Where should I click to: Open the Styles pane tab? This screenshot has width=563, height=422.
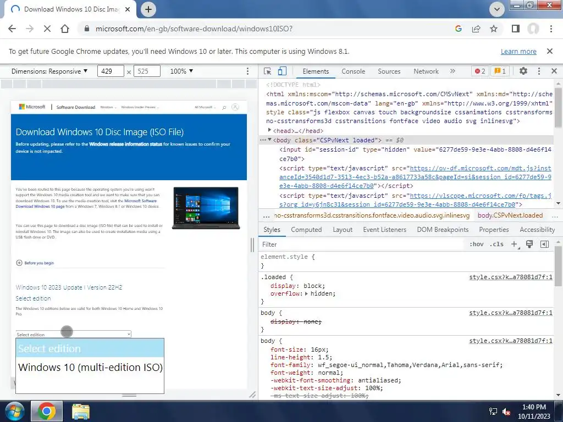click(x=272, y=230)
